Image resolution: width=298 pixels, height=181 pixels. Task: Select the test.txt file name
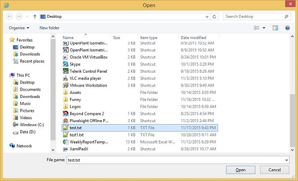tap(75, 128)
